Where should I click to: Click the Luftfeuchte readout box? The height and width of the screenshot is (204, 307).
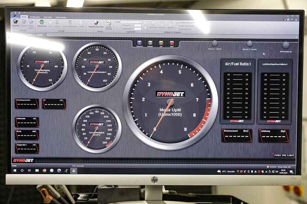[x=27, y=122]
